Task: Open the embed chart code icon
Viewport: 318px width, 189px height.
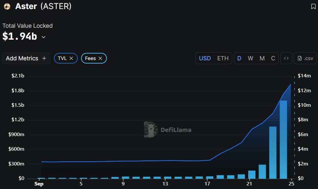Action: [x=286, y=58]
